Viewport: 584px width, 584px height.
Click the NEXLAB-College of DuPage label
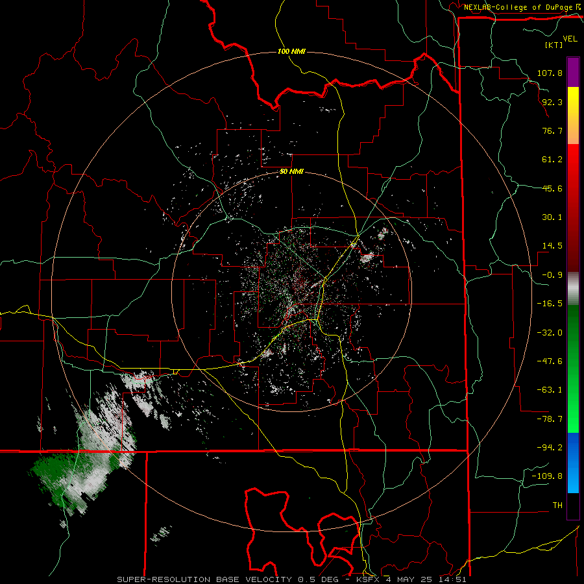click(x=523, y=7)
